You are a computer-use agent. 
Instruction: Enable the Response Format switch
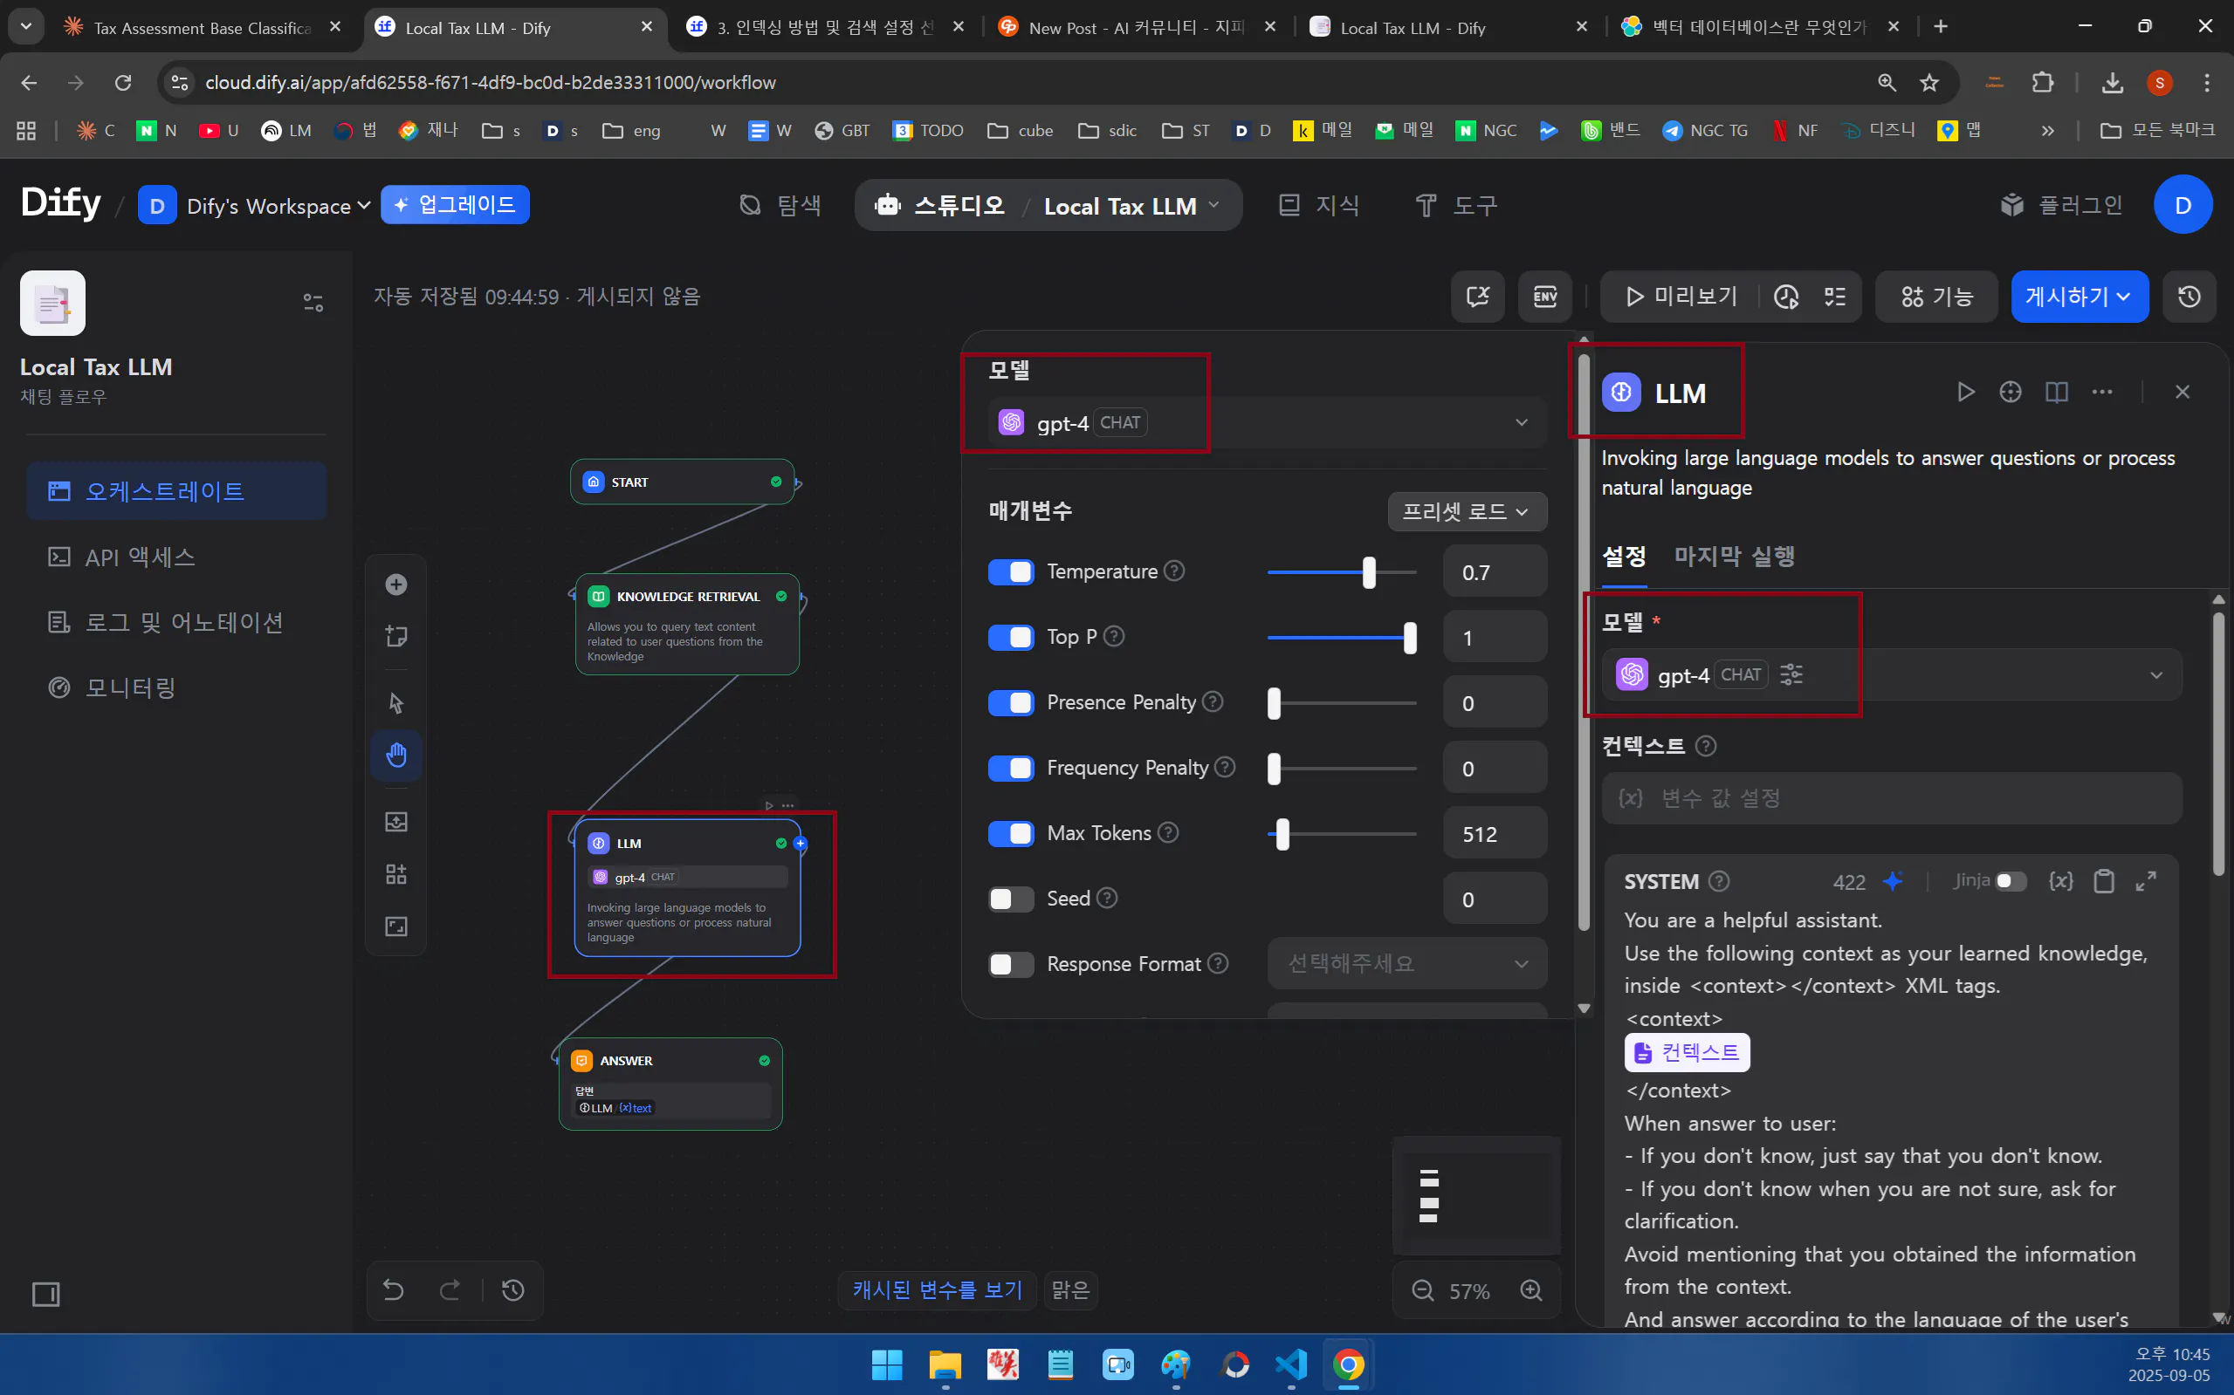[x=1011, y=965]
